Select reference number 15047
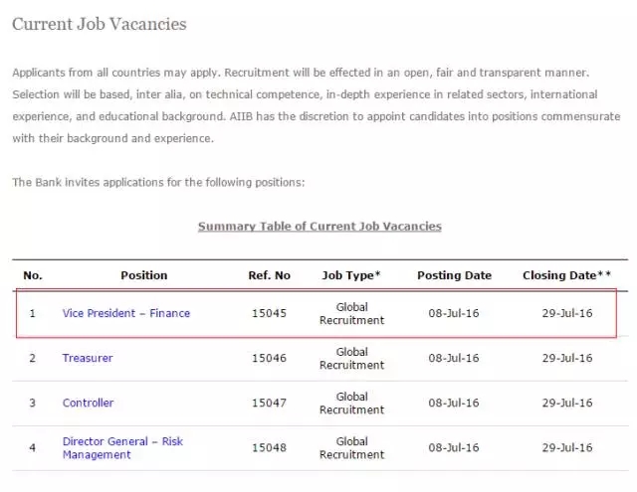This screenshot has height=492, width=637. (x=269, y=403)
